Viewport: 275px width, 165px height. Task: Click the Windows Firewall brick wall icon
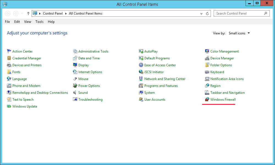207,100
